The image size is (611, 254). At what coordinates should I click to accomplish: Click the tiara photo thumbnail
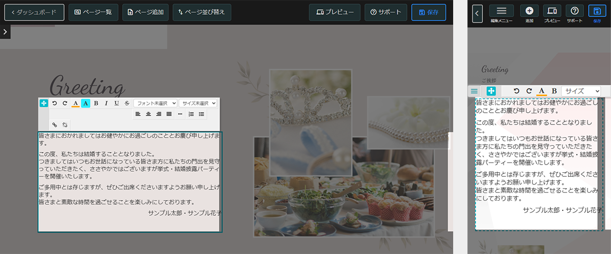[311, 122]
